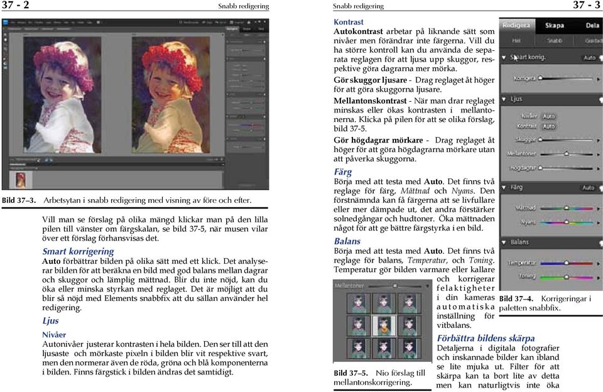
Task: Select the Hel editing mode tab
Action: click(516, 40)
